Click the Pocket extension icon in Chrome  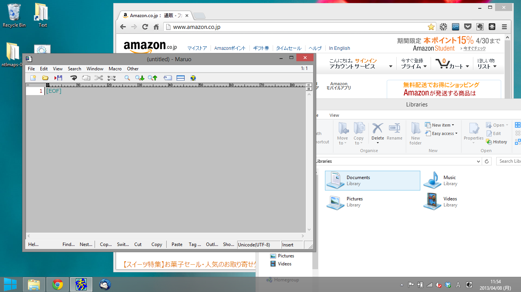click(468, 27)
